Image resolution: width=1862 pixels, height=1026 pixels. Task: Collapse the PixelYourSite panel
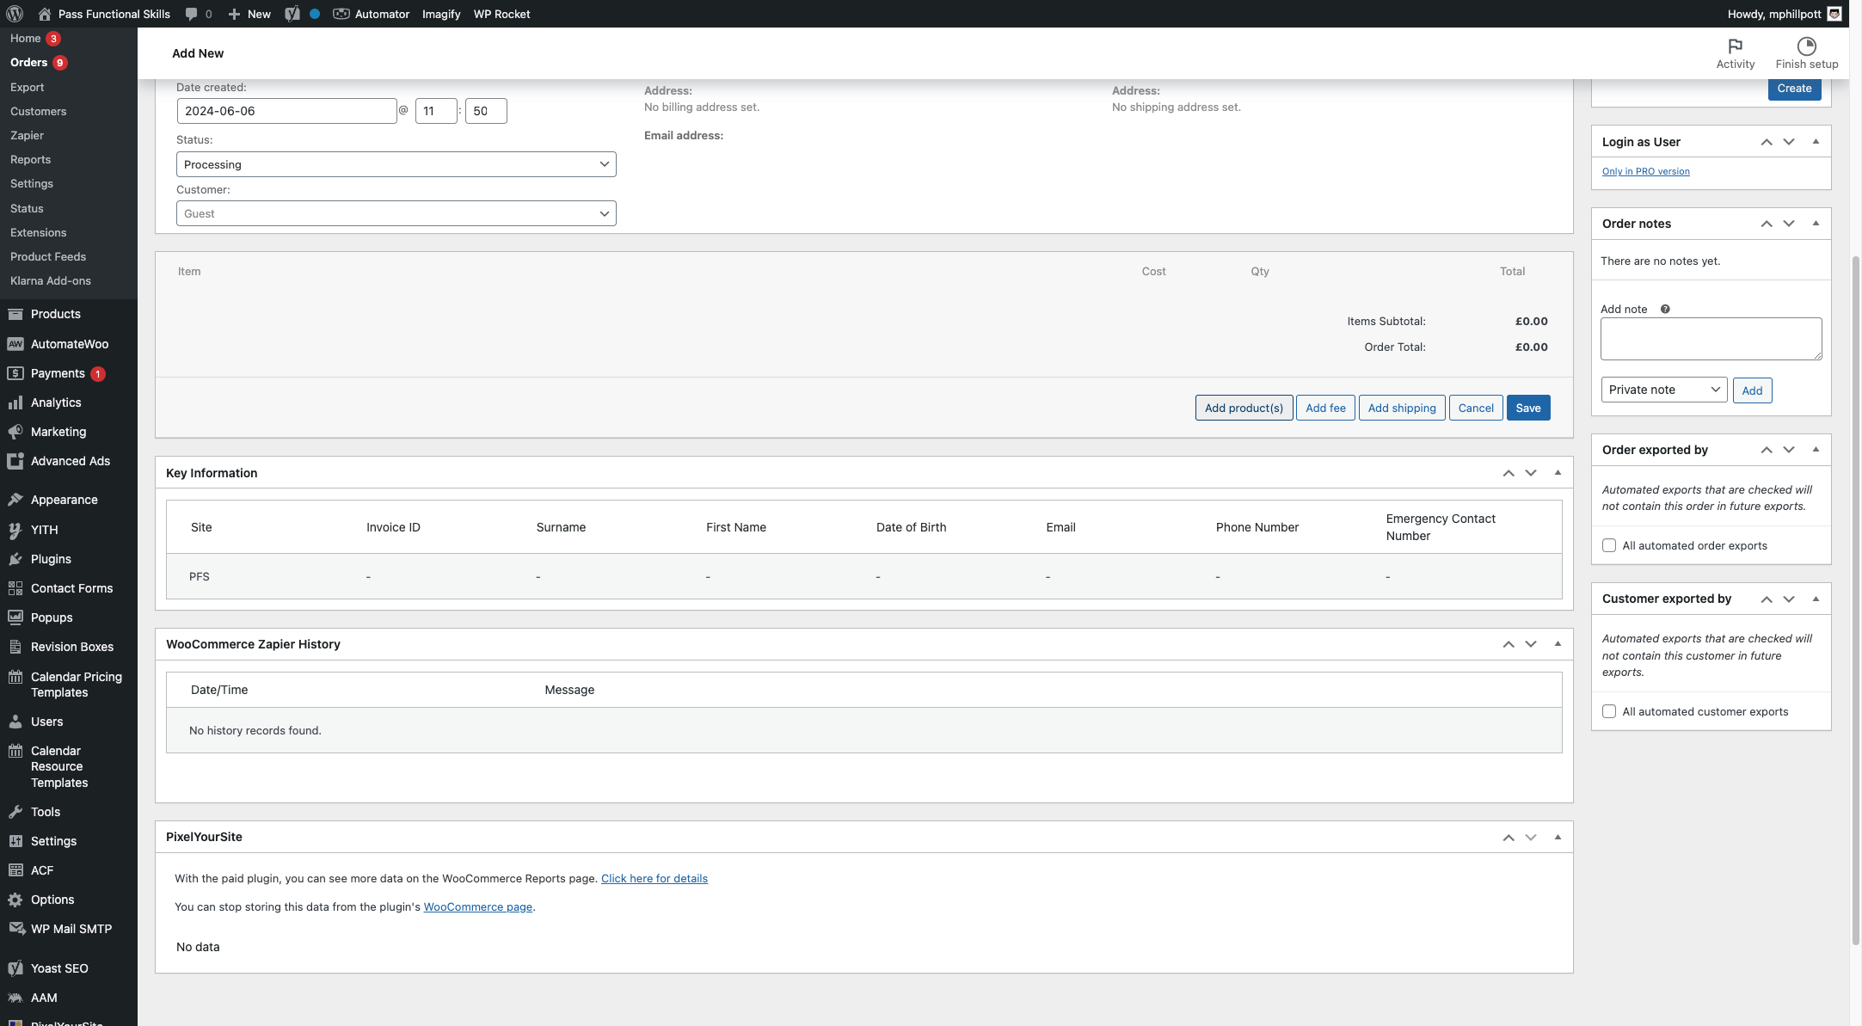coord(1558,837)
